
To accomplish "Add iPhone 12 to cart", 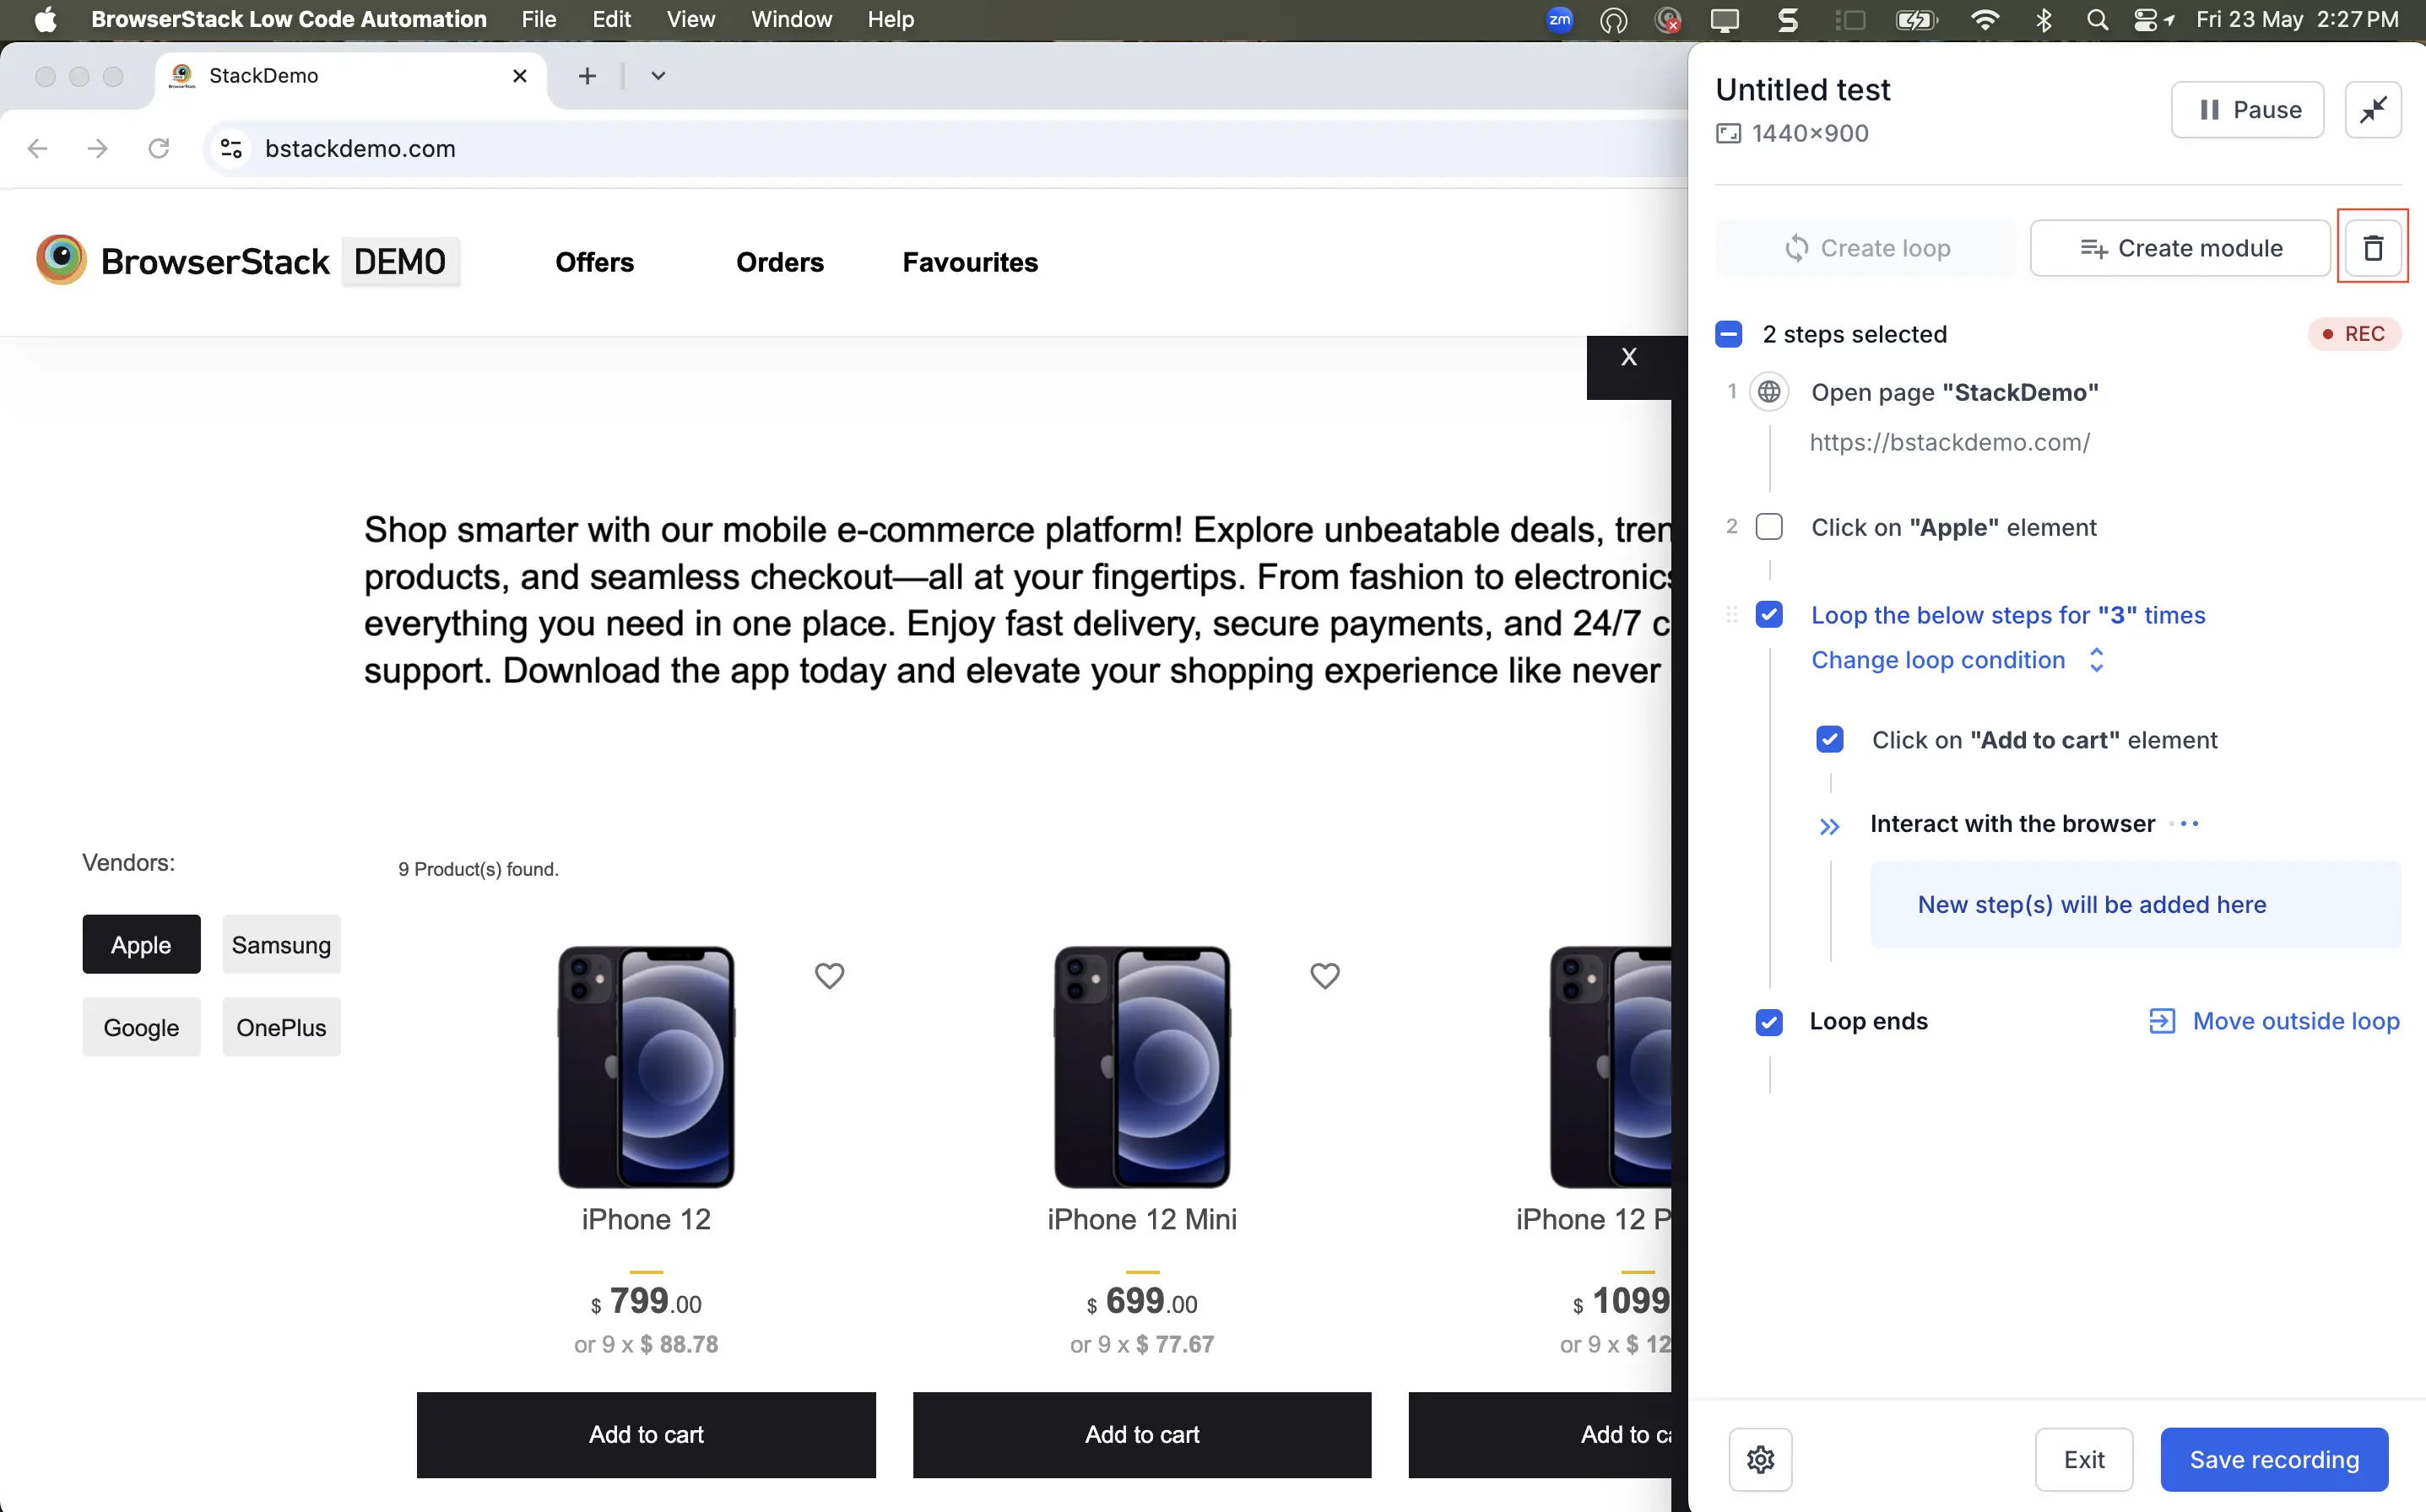I will coord(647,1434).
